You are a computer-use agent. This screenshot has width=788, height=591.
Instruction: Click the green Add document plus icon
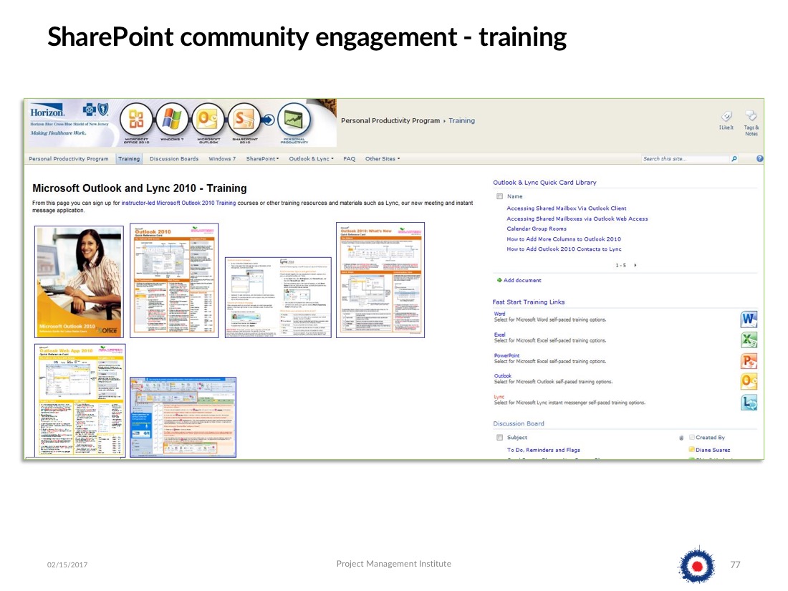tap(499, 280)
